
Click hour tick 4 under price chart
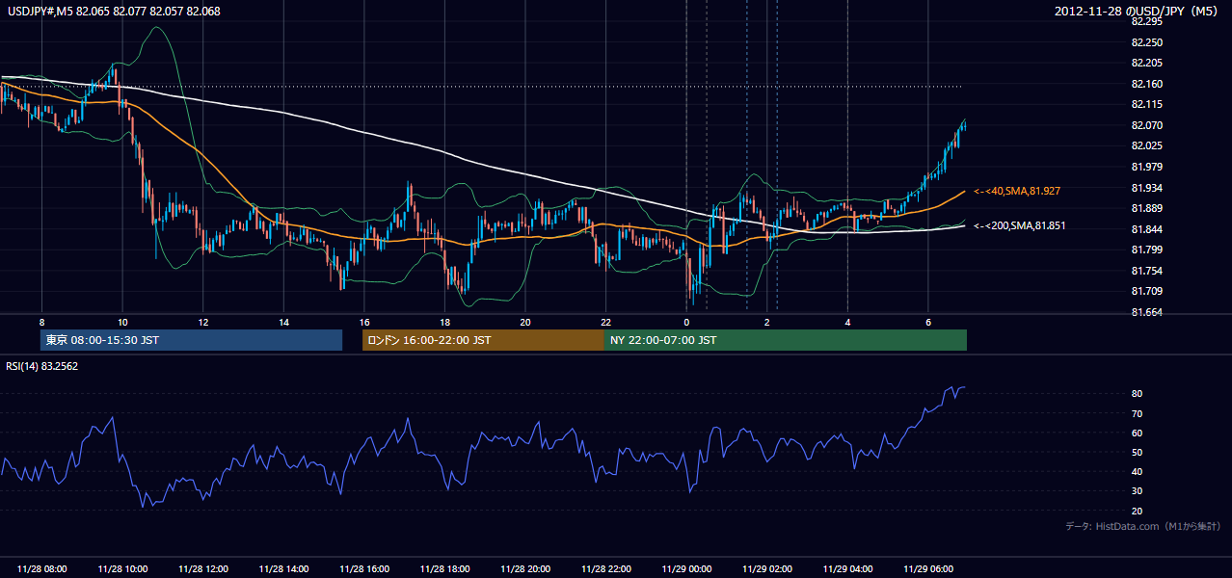(847, 322)
